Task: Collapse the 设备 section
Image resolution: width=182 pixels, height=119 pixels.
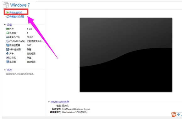Action: click(x=5, y=24)
